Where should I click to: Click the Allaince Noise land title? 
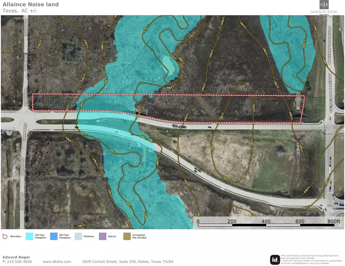pos(31,4)
